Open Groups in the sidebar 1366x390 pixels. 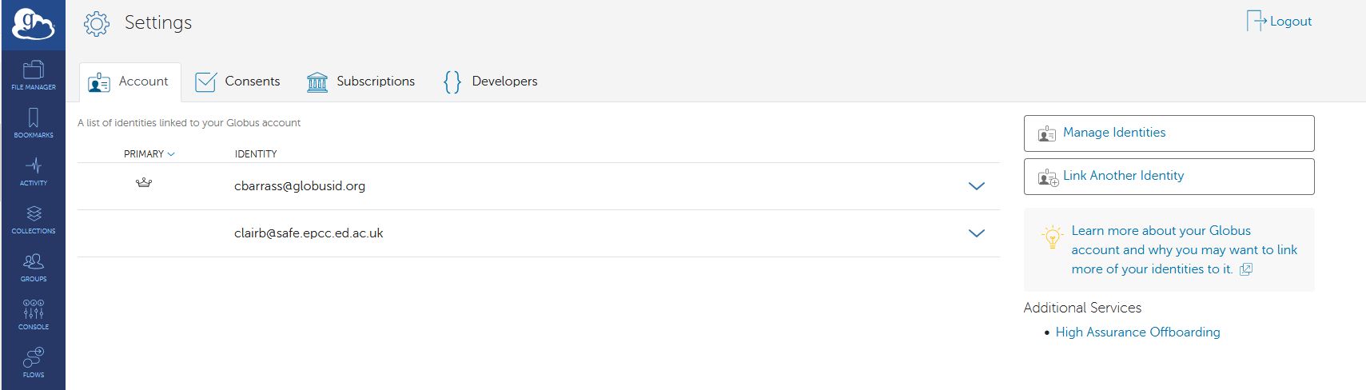[x=34, y=266]
